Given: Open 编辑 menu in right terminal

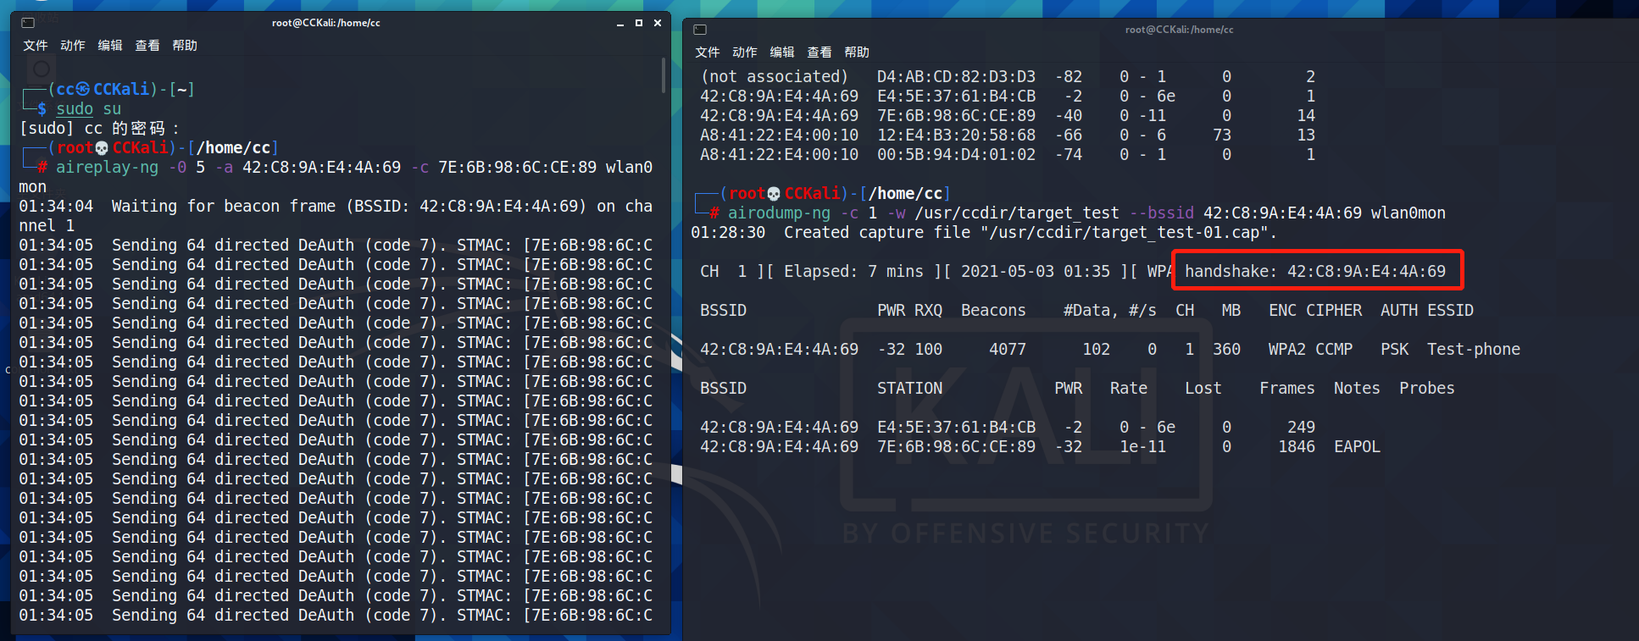Looking at the screenshot, I should click(x=782, y=52).
